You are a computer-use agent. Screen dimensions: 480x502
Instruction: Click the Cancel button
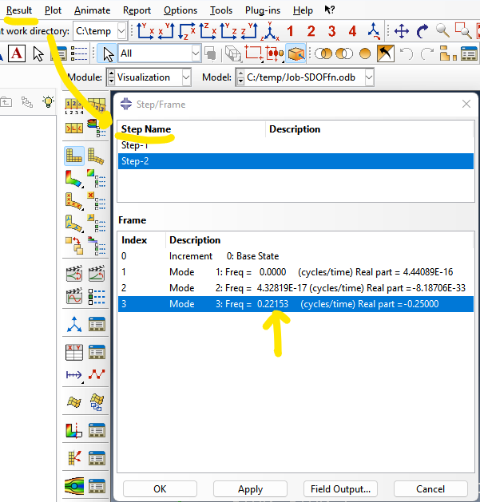430,489
